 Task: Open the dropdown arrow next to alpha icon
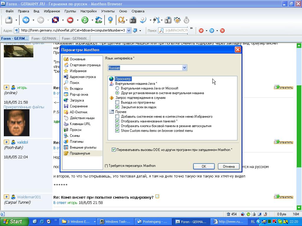coord(127,20)
